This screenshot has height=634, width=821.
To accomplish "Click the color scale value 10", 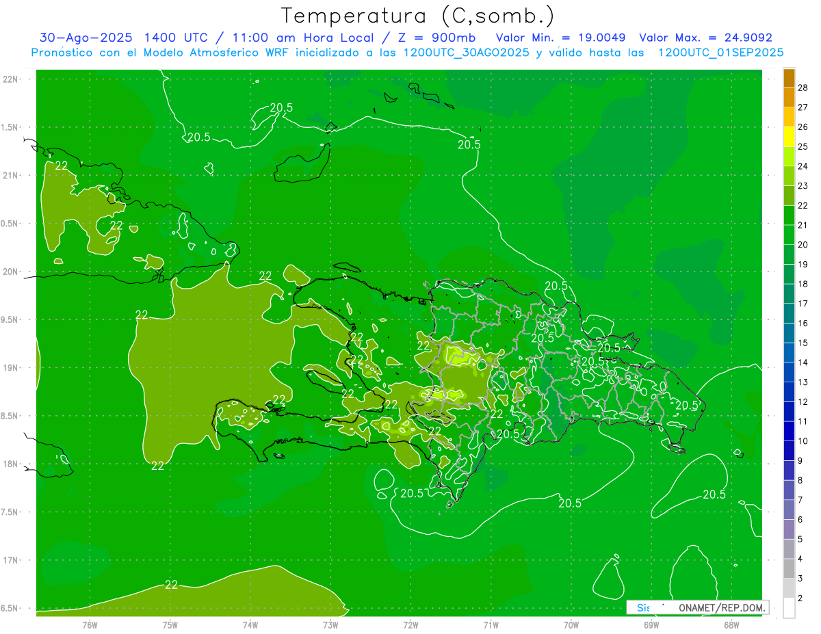I will point(803,441).
